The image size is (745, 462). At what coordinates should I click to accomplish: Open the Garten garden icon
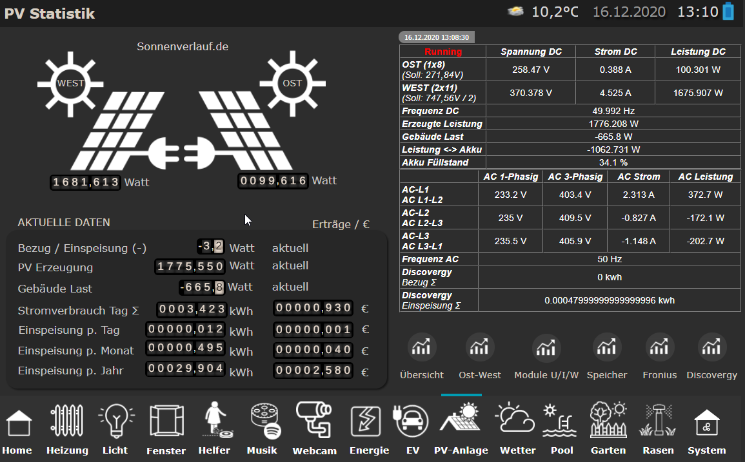[x=608, y=421]
